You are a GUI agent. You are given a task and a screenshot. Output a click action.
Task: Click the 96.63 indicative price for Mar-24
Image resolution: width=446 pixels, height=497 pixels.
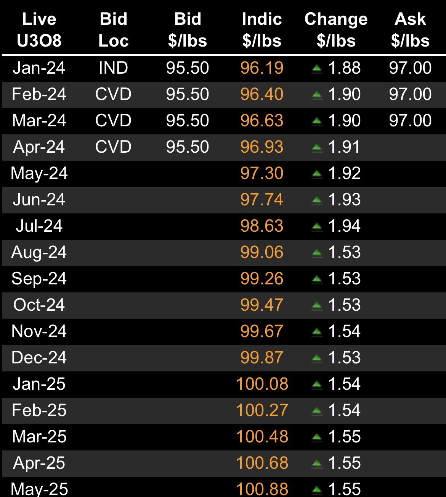pyautogui.click(x=262, y=121)
